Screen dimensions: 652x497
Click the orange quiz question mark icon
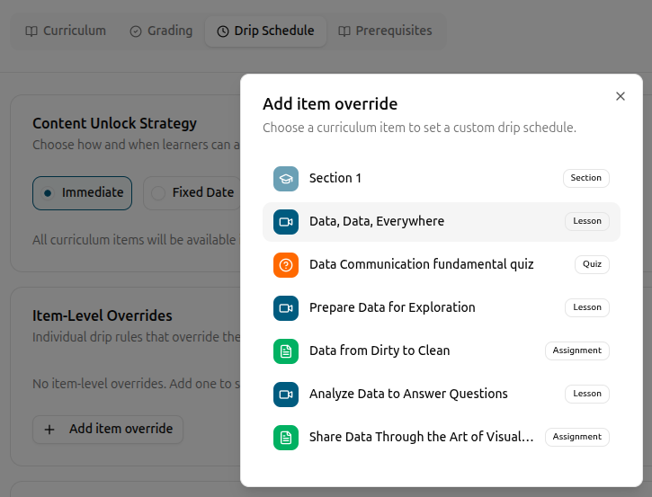pos(286,265)
